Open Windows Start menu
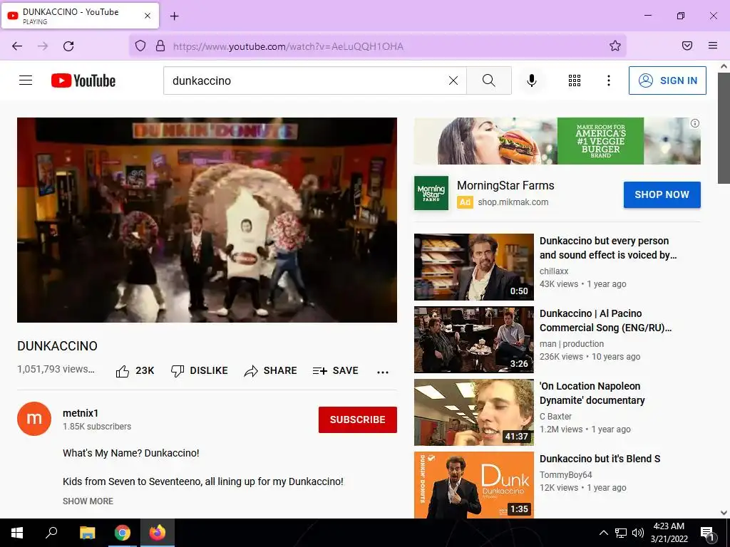The width and height of the screenshot is (730, 547). [x=17, y=533]
